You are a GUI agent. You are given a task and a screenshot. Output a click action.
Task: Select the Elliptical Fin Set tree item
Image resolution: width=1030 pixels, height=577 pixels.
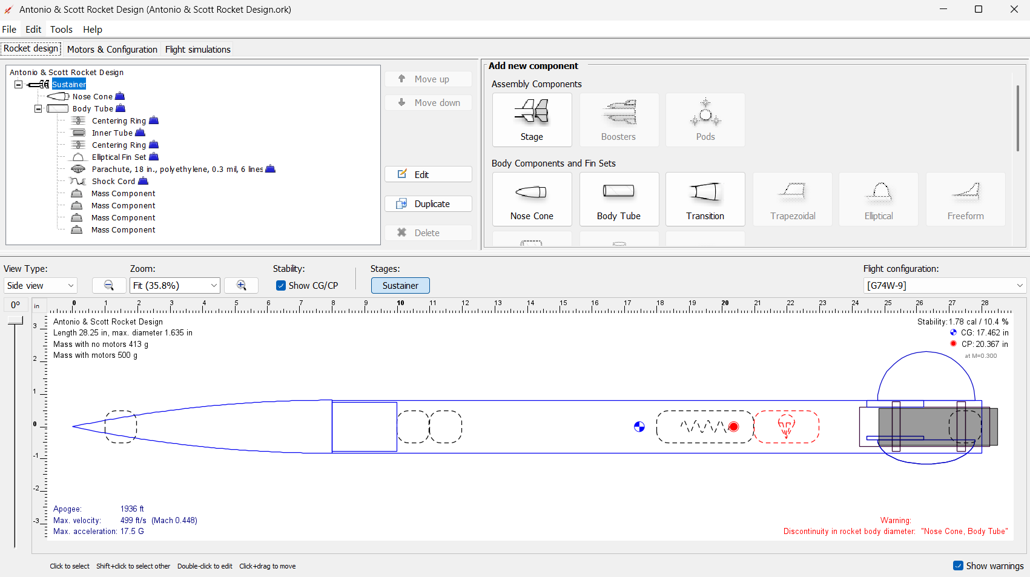tap(119, 157)
